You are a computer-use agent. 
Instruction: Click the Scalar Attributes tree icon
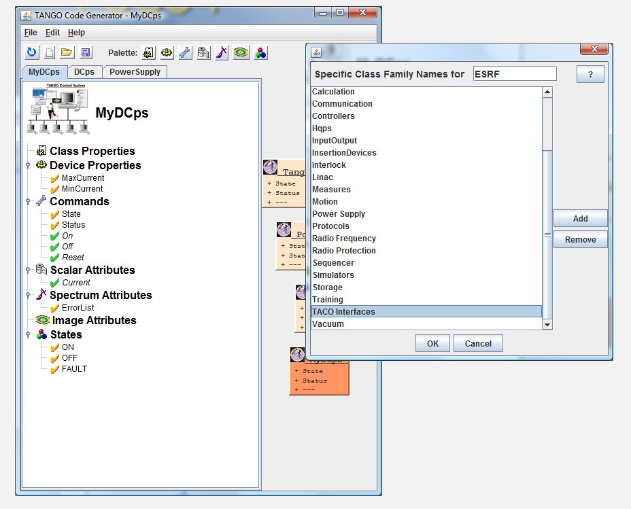point(42,269)
